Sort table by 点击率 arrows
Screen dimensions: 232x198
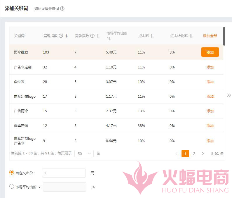tap(152, 36)
